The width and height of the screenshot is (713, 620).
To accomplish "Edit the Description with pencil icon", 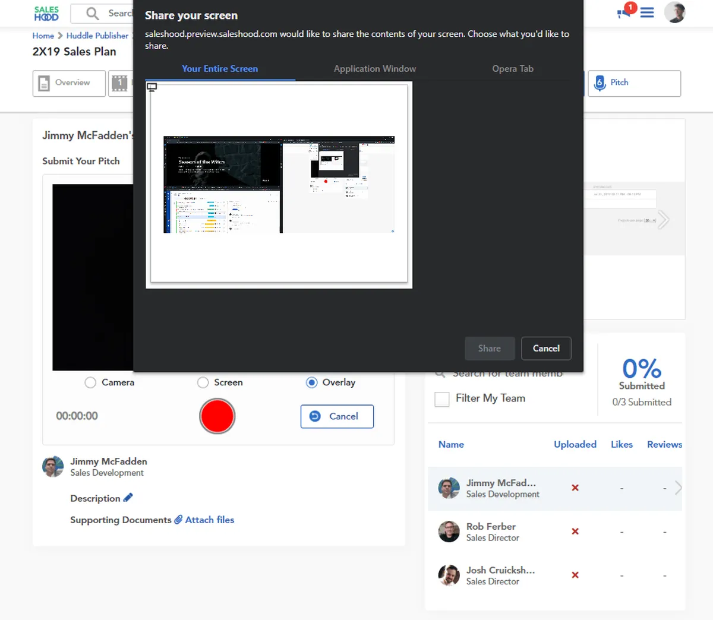I will click(128, 498).
